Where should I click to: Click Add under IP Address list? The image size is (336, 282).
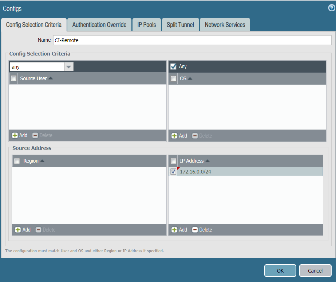coord(179,230)
